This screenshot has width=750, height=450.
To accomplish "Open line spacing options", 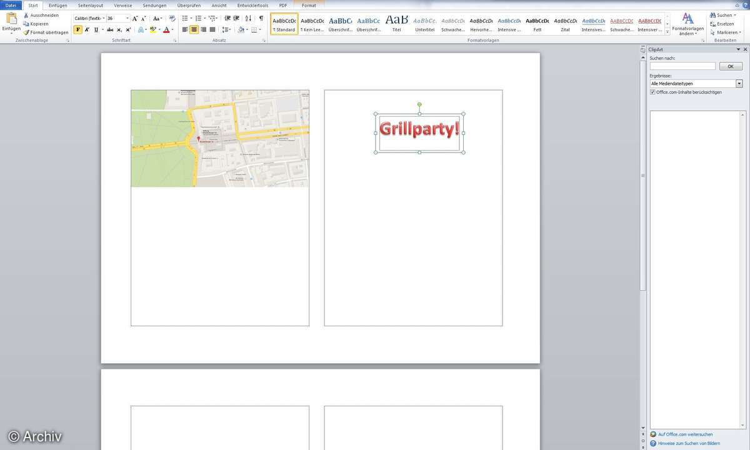I will click(x=226, y=29).
